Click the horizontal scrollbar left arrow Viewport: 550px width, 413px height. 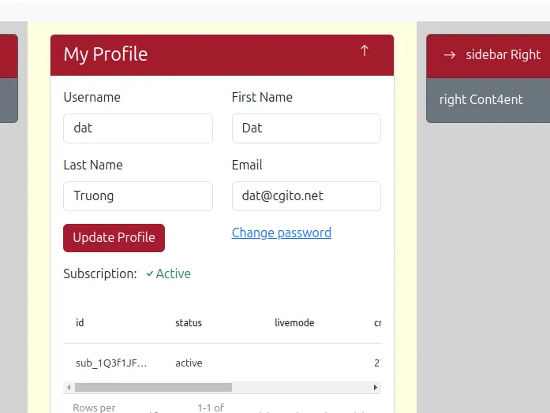pos(69,388)
